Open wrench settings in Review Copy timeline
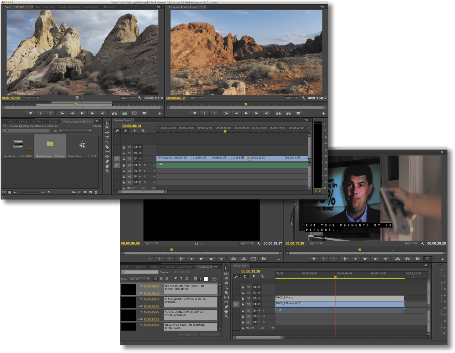This screenshot has height=353, width=455. 143,131
